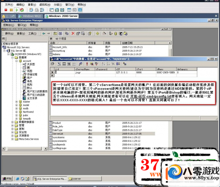Click the red exclamation Run query icon

[87, 64]
